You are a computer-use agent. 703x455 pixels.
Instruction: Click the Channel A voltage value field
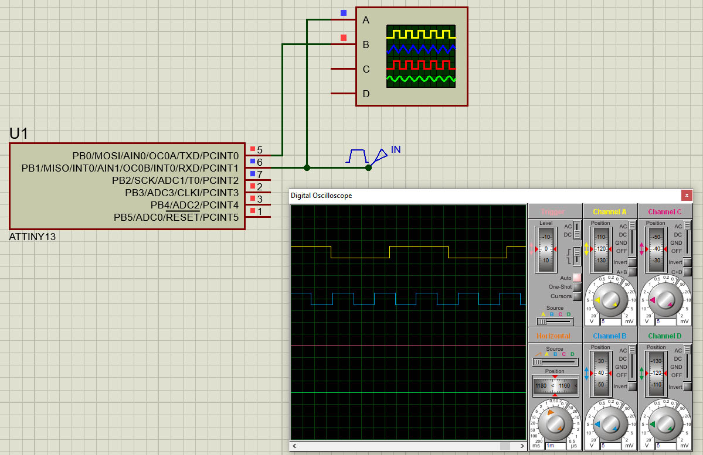click(610, 321)
